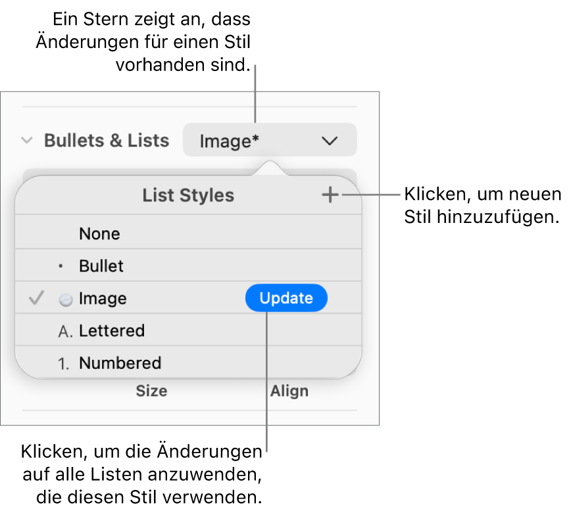Collapse the Bullets & Lists section chevron

pos(27,140)
